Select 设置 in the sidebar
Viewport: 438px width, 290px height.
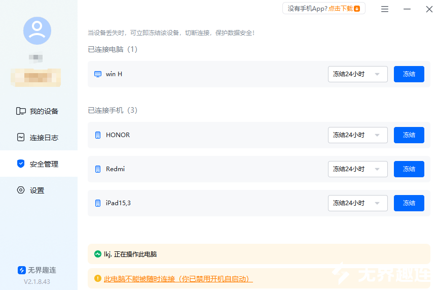(39, 190)
